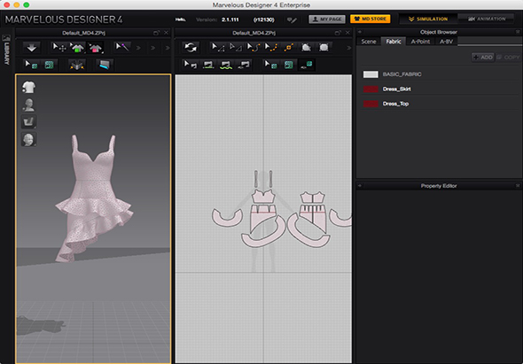Select the Dress_Skirt name in the fabric list

click(396, 89)
